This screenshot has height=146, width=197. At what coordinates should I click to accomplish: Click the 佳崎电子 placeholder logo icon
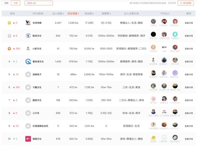pos(28,74)
